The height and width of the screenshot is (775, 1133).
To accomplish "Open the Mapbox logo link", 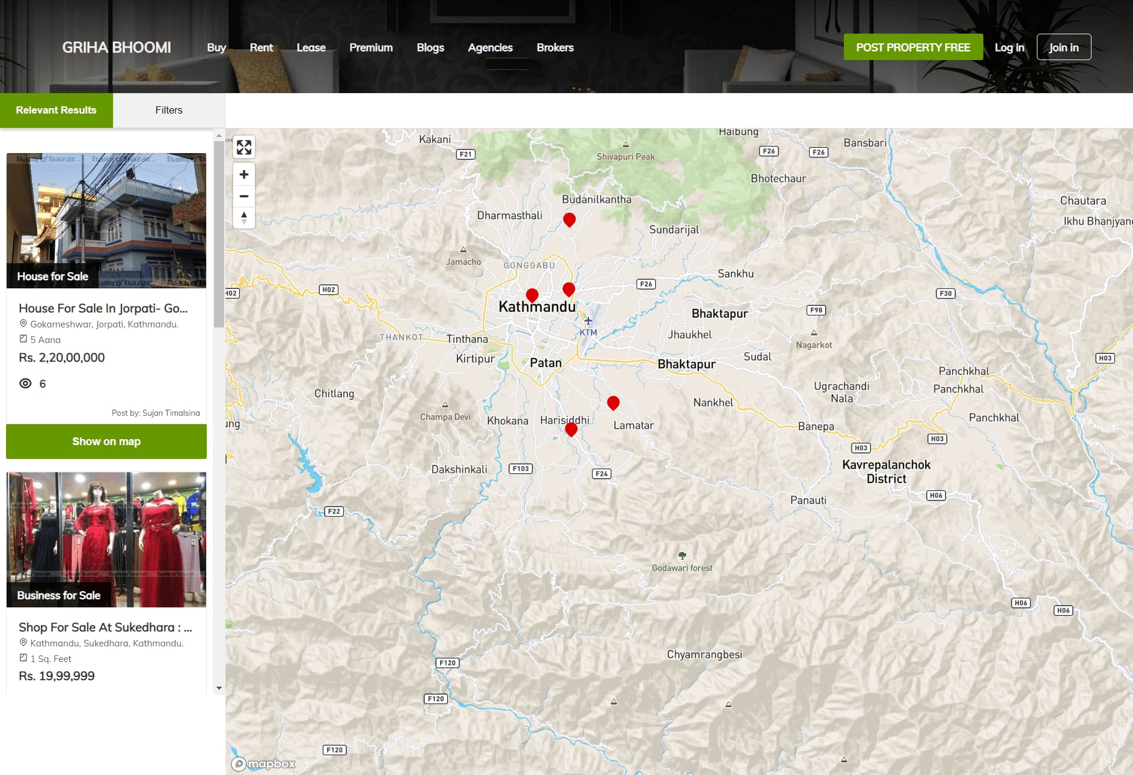I will (x=264, y=764).
